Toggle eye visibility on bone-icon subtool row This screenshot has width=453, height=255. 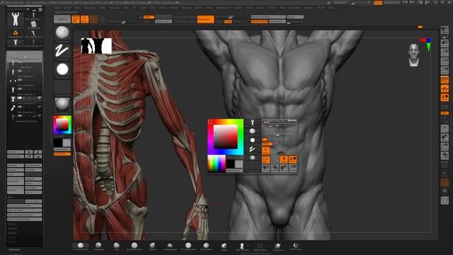point(40,107)
